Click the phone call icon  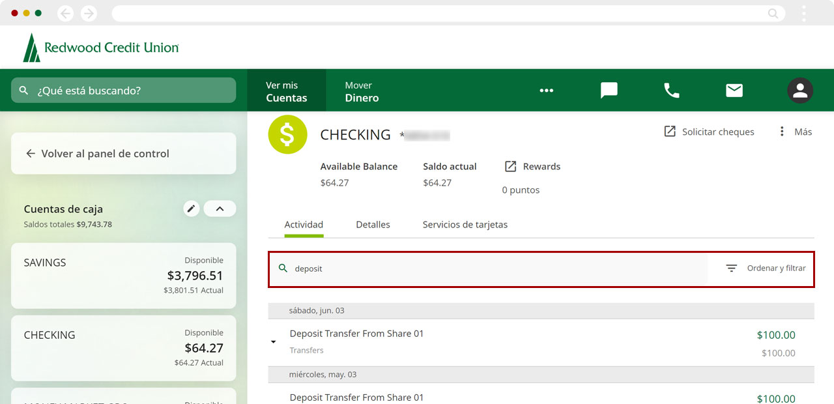(671, 91)
